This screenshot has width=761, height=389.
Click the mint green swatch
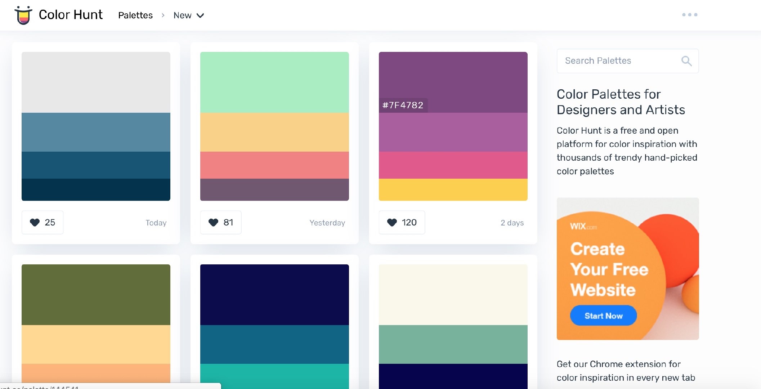point(274,82)
